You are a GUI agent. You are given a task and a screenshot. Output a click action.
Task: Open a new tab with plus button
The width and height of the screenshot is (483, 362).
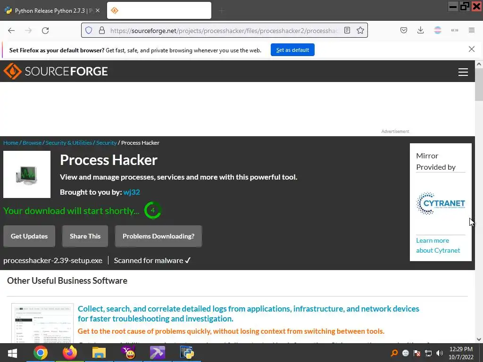point(222,11)
